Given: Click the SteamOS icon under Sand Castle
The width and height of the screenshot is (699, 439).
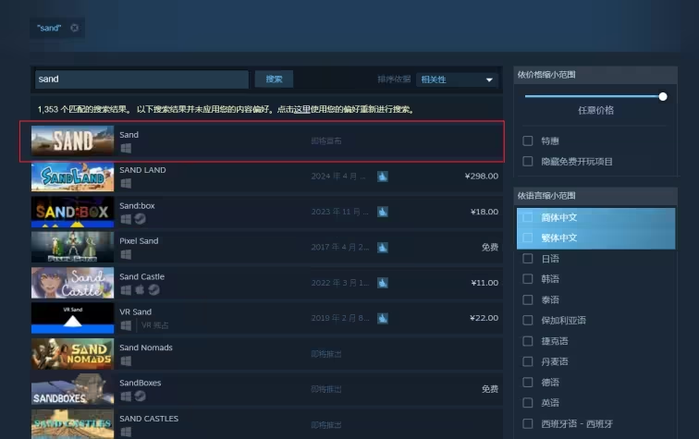Looking at the screenshot, I should pyautogui.click(x=154, y=289).
